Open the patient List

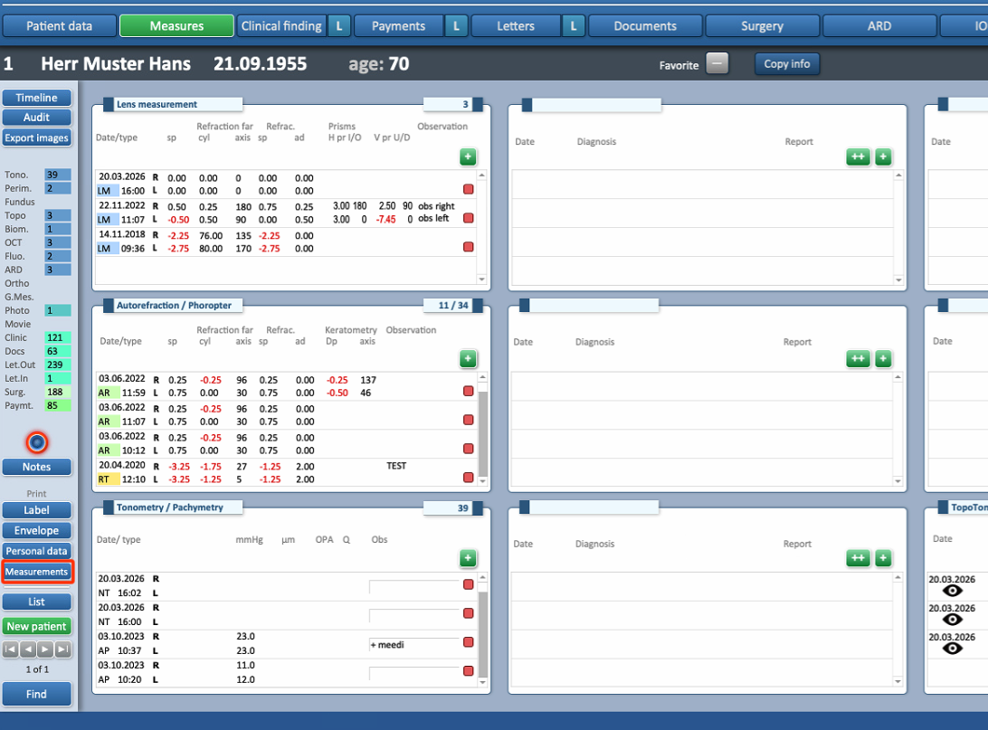(36, 602)
